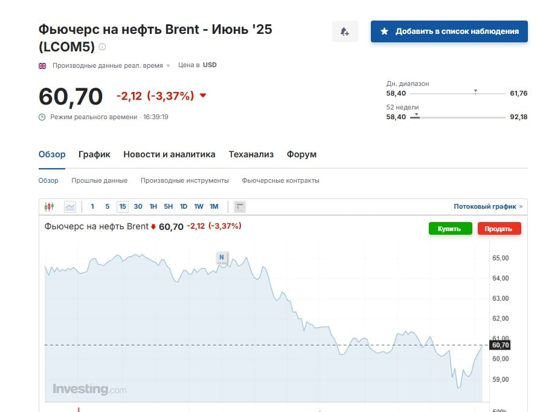Click the red Продать button
This screenshot has width=543, height=412.
tap(499, 229)
